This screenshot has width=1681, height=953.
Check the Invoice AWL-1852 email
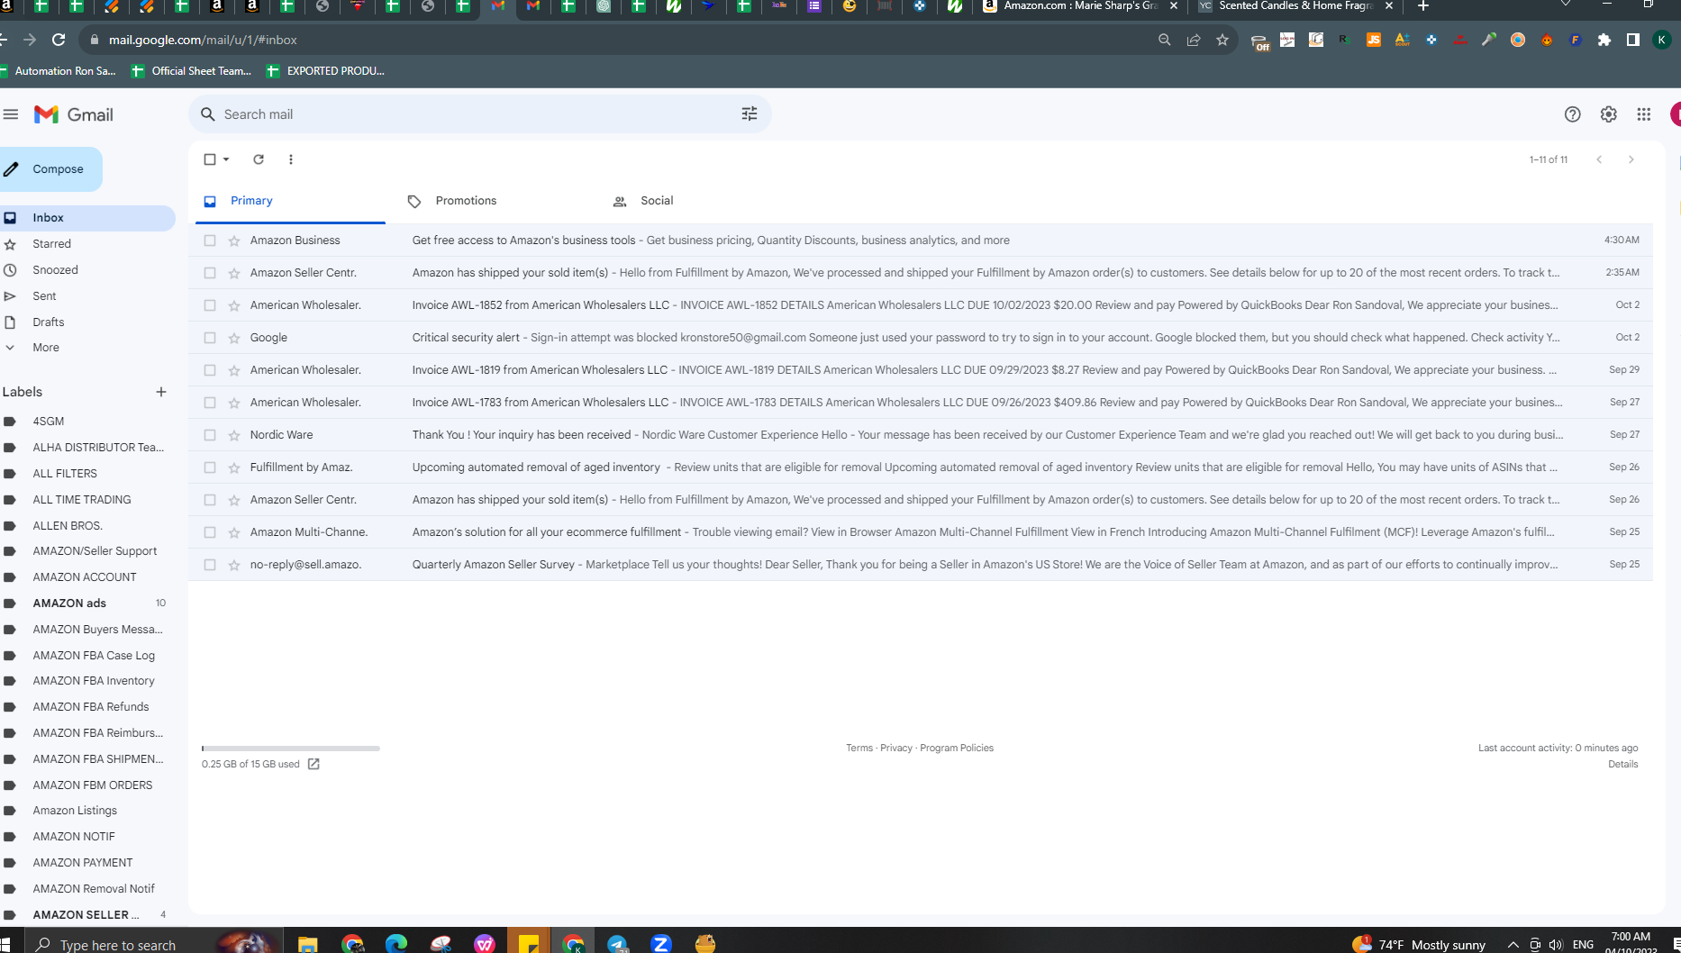click(x=210, y=305)
